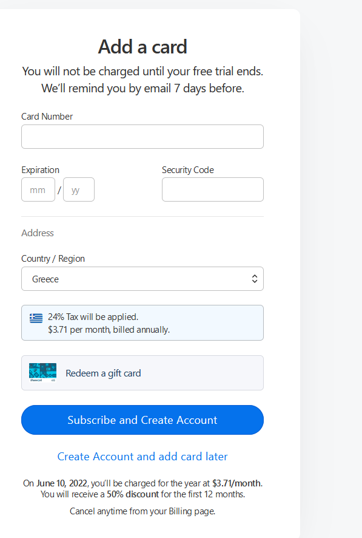Select Redeem a gift card
The height and width of the screenshot is (538, 362).
click(x=142, y=373)
